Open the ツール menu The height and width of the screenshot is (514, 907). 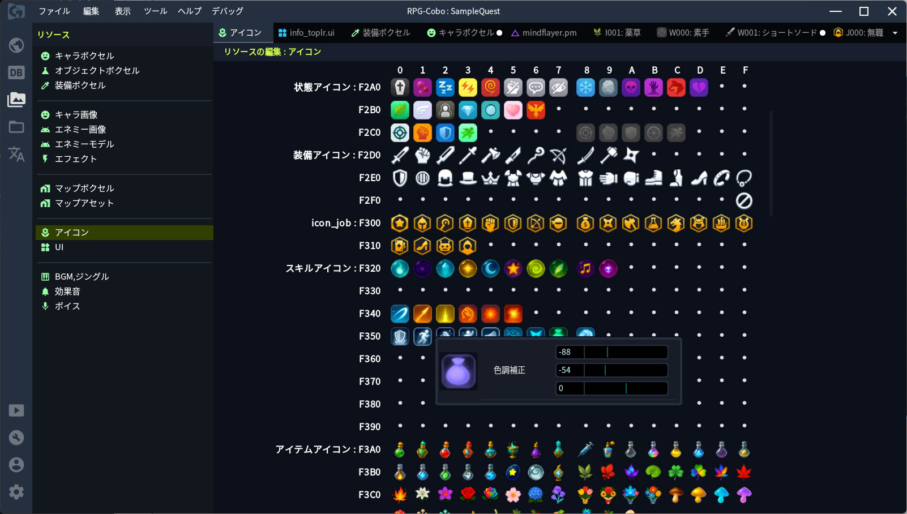tap(155, 11)
